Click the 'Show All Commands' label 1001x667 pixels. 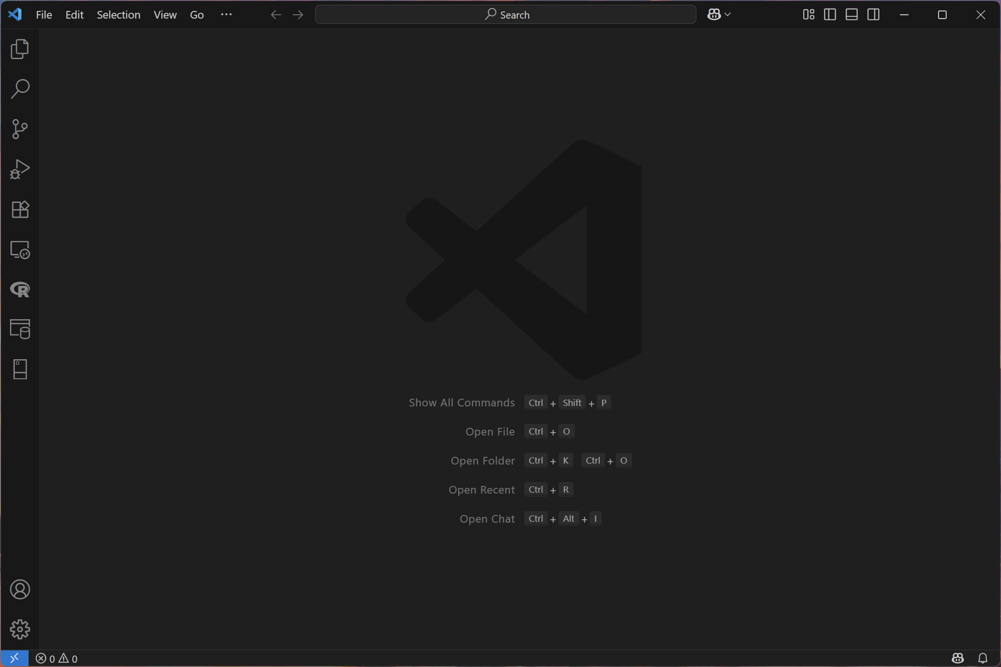[461, 403]
